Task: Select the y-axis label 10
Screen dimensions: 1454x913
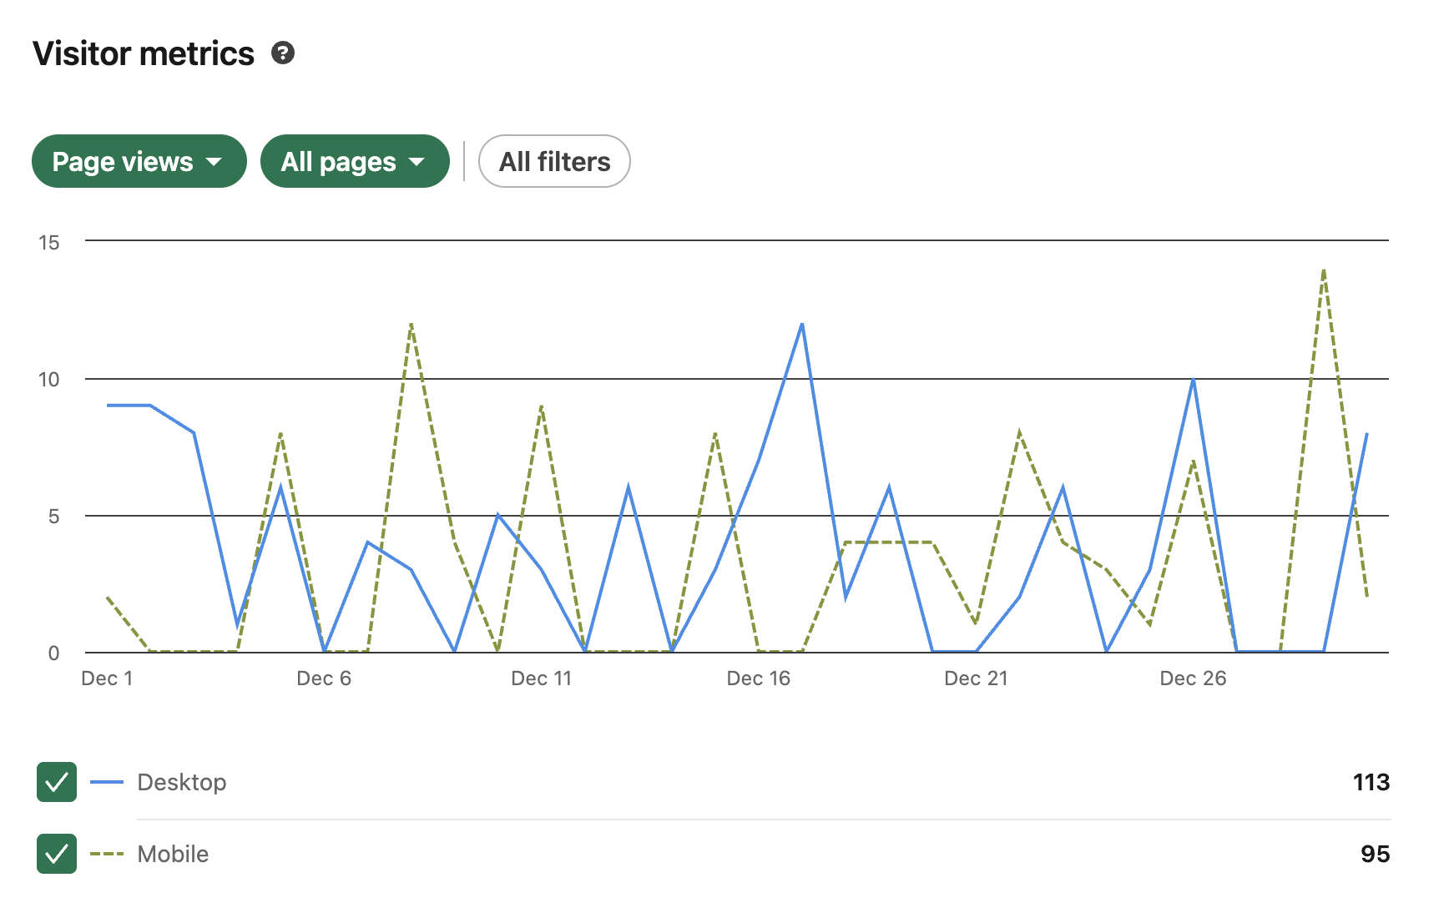Action: (49, 380)
